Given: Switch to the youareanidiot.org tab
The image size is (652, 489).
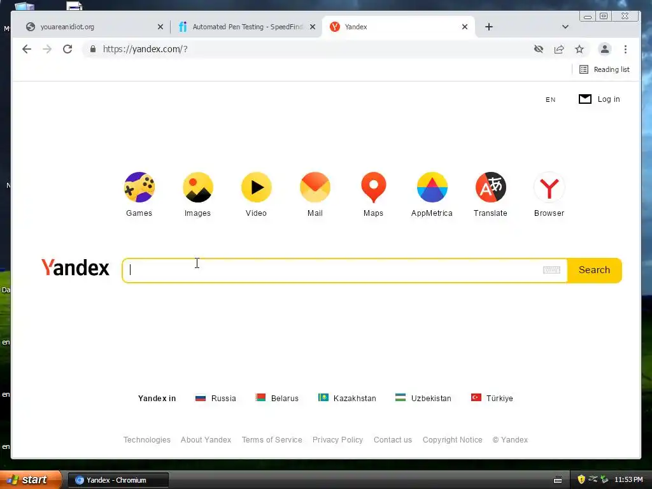Looking at the screenshot, I should 92,27.
